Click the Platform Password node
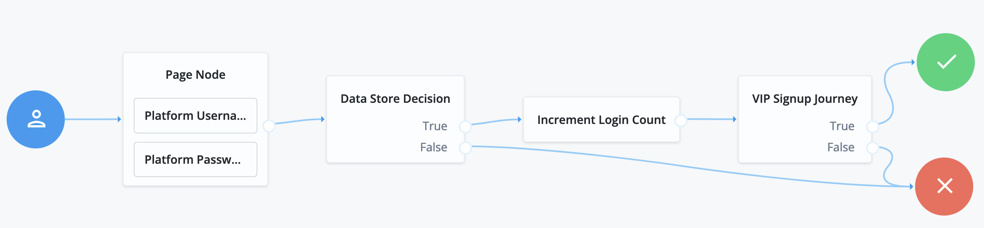984x228 pixels. point(196,160)
